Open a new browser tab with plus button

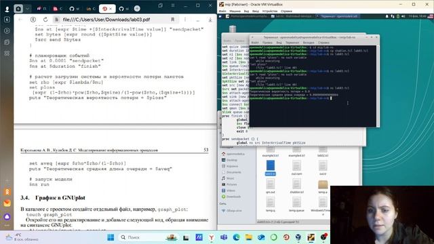(137, 9)
